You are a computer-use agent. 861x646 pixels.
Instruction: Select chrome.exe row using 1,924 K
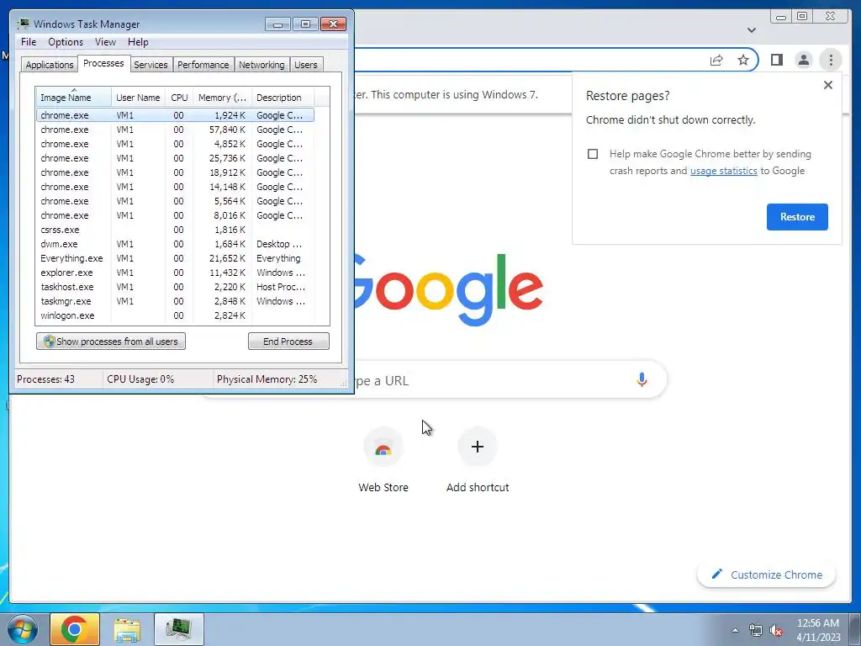pyautogui.click(x=175, y=115)
